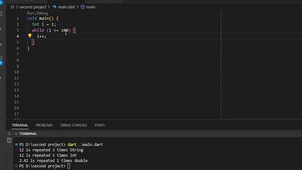Click the output line '2.42 is repeated 2 times double'

53,161
